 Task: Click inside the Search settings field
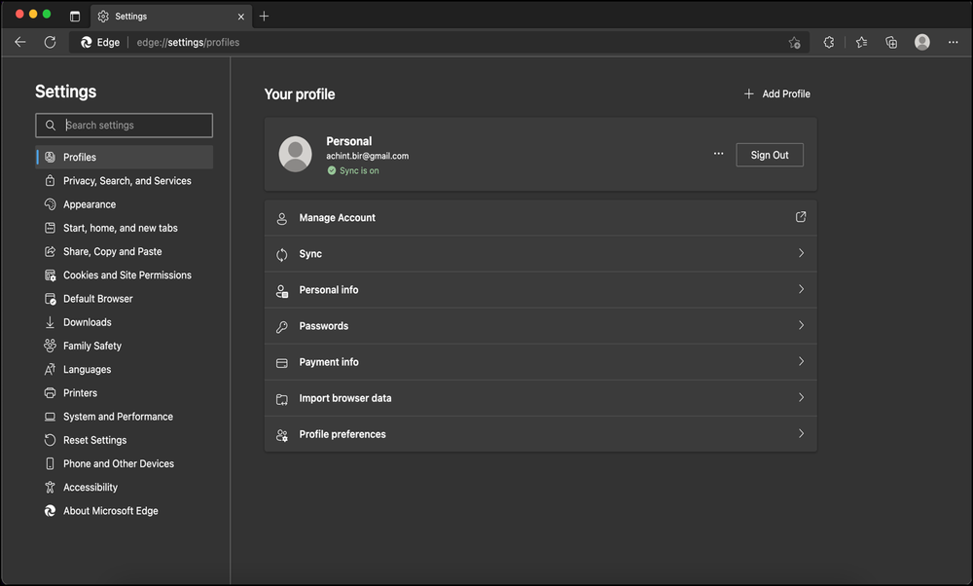124,125
